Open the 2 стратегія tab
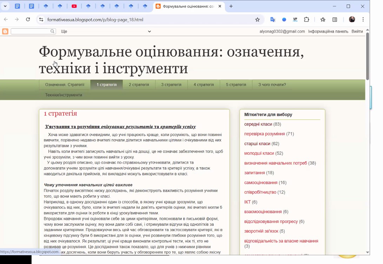The image size is (383, 264). pos(139,84)
